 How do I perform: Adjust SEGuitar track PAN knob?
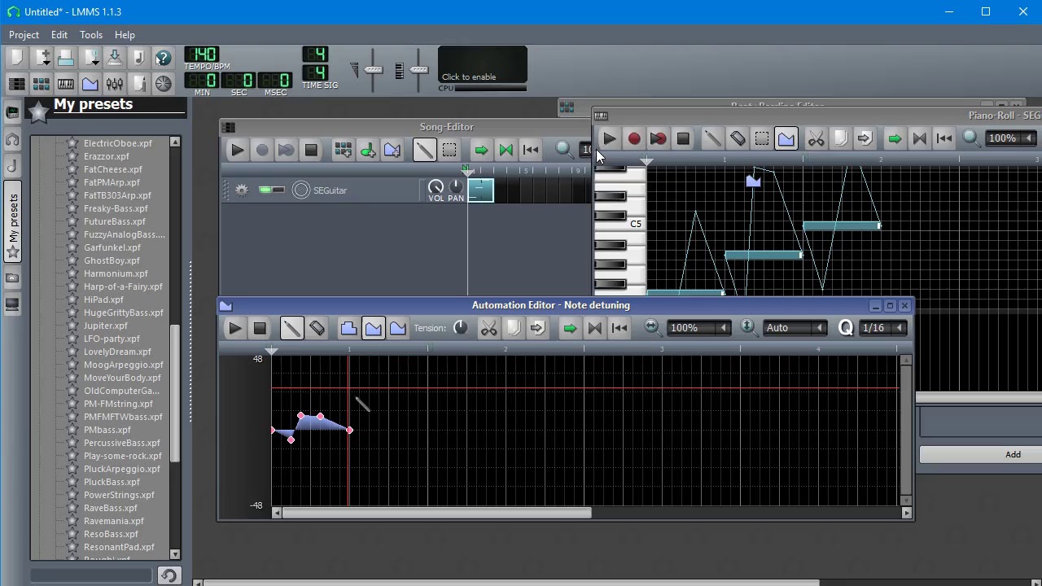(456, 187)
